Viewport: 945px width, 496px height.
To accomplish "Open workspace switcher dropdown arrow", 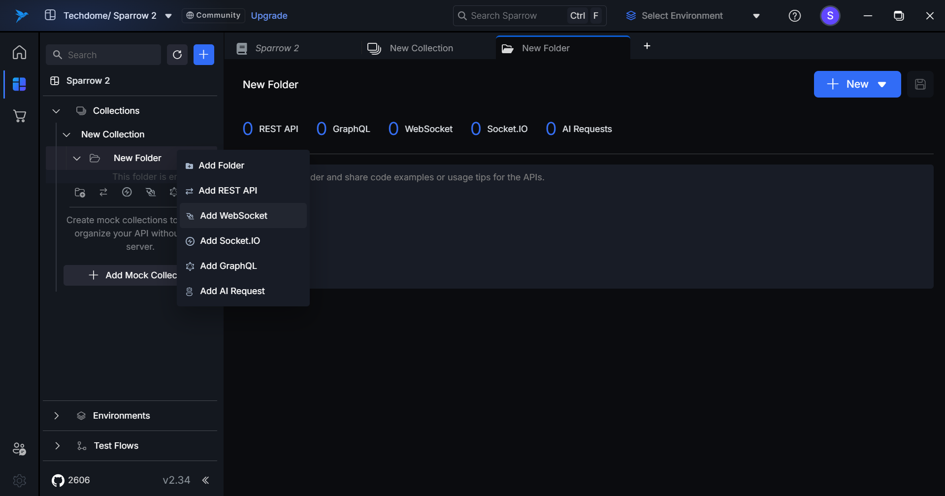I will coord(168,16).
